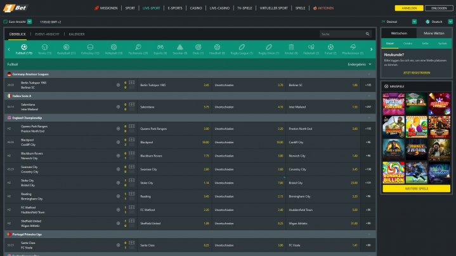Collapse the England Championship section
The width and height of the screenshot is (456, 256).
(369, 118)
